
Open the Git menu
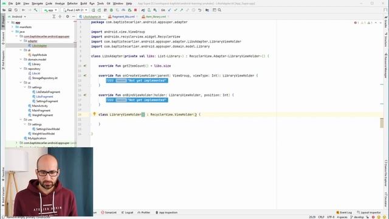tap(108, 4)
